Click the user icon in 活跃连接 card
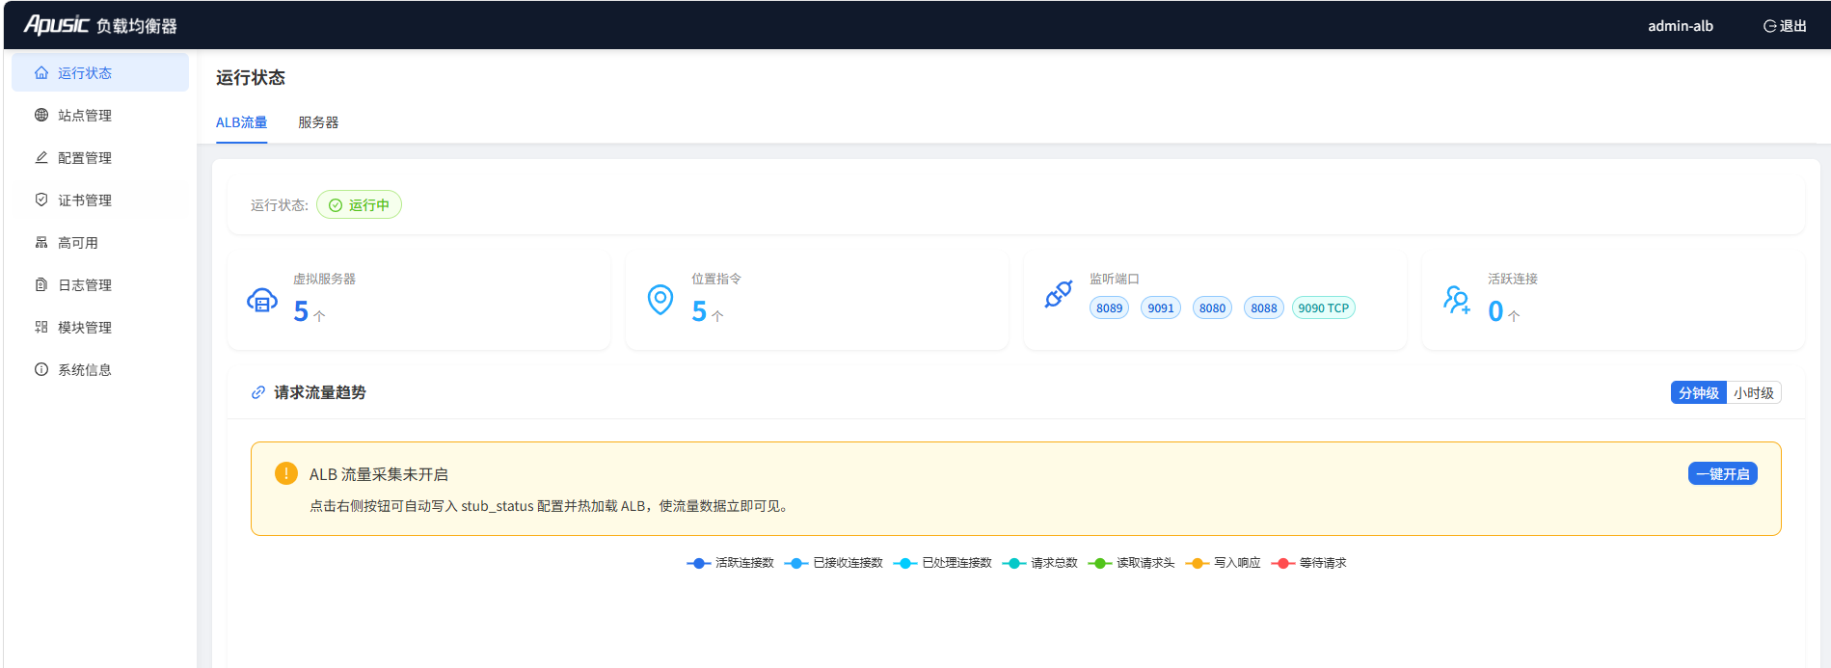The width and height of the screenshot is (1831, 668). click(1457, 300)
